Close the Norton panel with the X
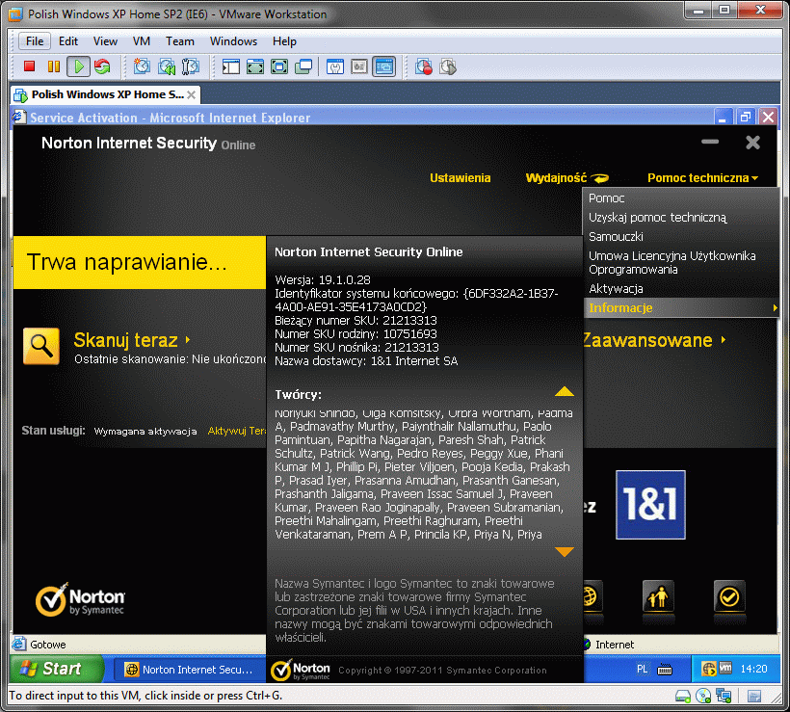This screenshot has width=790, height=712. click(752, 142)
